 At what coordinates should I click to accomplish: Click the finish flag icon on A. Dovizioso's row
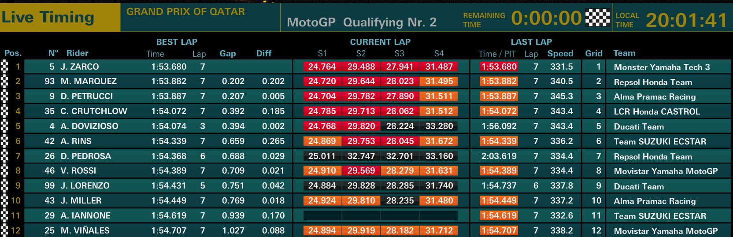[x=4, y=126]
